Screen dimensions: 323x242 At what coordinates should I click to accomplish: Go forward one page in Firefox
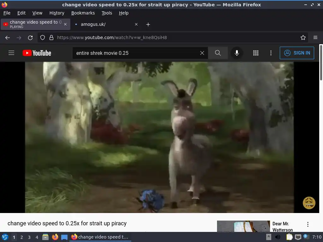click(x=19, y=38)
